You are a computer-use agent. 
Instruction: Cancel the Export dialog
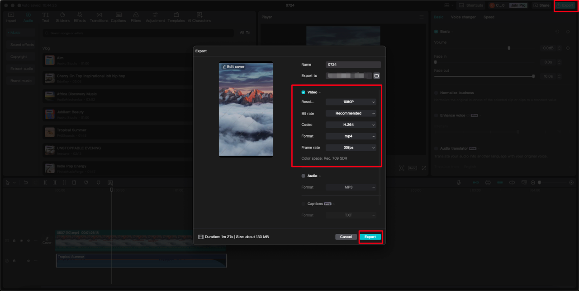pos(346,237)
